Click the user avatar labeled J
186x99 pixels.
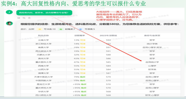[9, 12]
